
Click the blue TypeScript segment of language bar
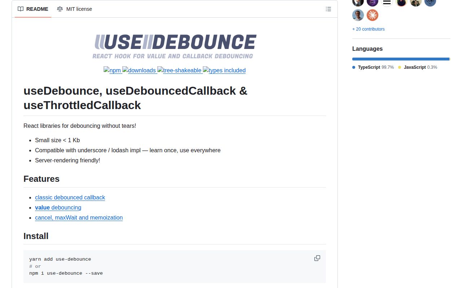(401, 59)
